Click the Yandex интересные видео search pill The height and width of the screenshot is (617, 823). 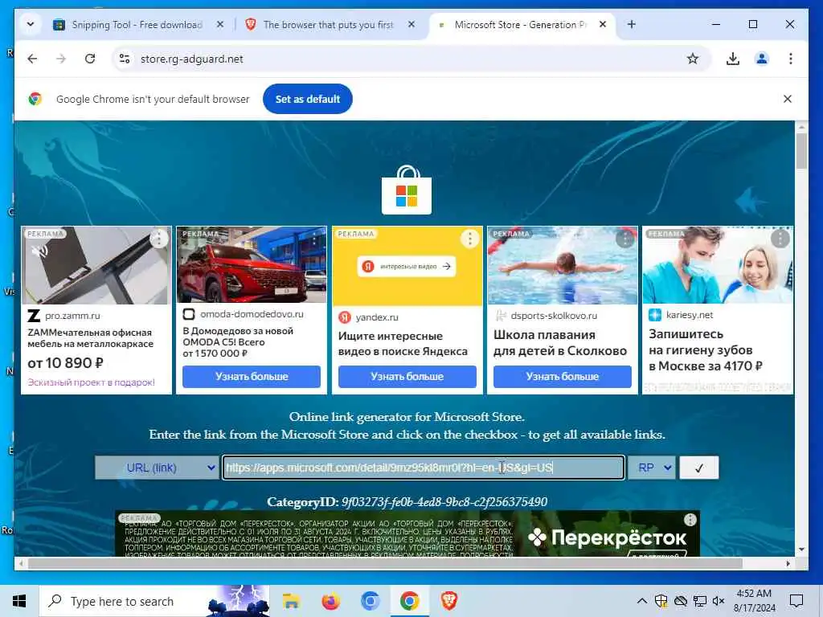point(407,267)
